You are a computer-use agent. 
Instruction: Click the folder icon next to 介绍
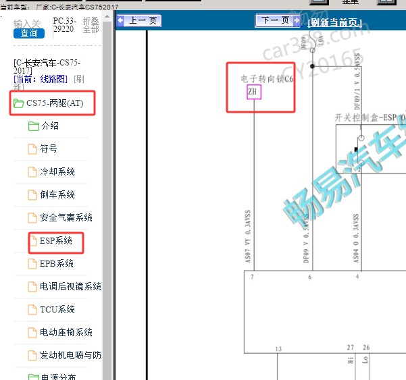[x=34, y=126]
